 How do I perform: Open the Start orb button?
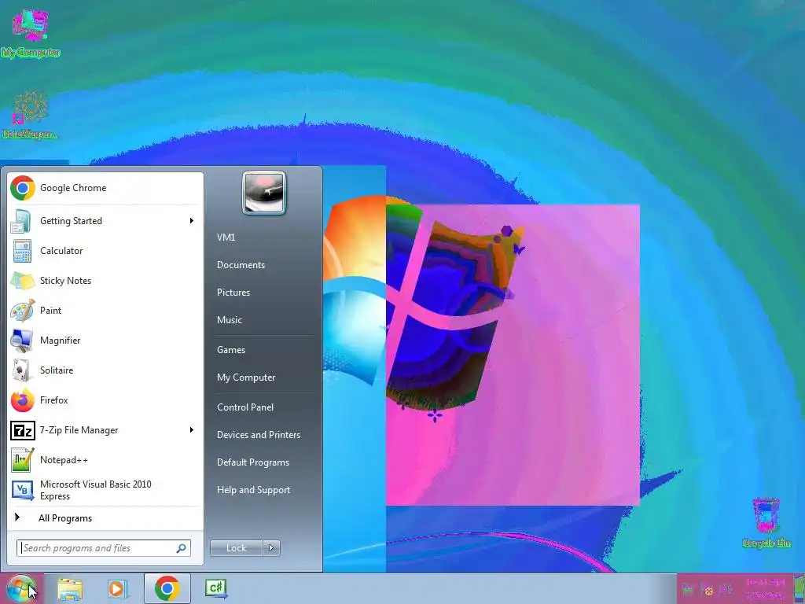[20, 589]
